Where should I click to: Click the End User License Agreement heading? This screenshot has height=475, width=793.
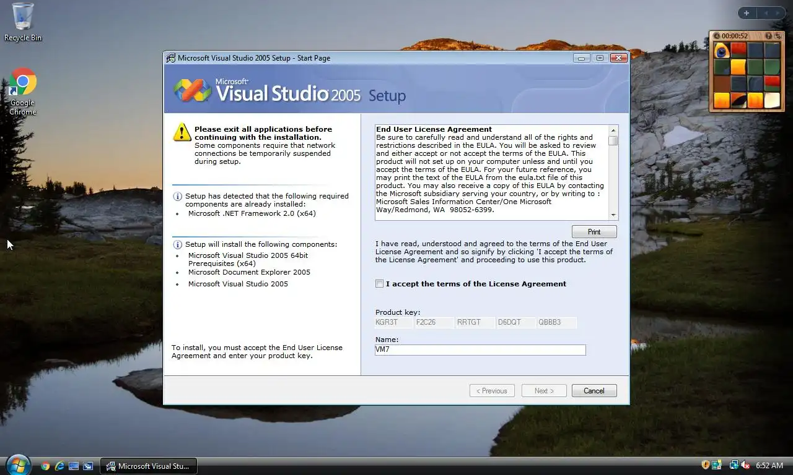click(x=434, y=129)
